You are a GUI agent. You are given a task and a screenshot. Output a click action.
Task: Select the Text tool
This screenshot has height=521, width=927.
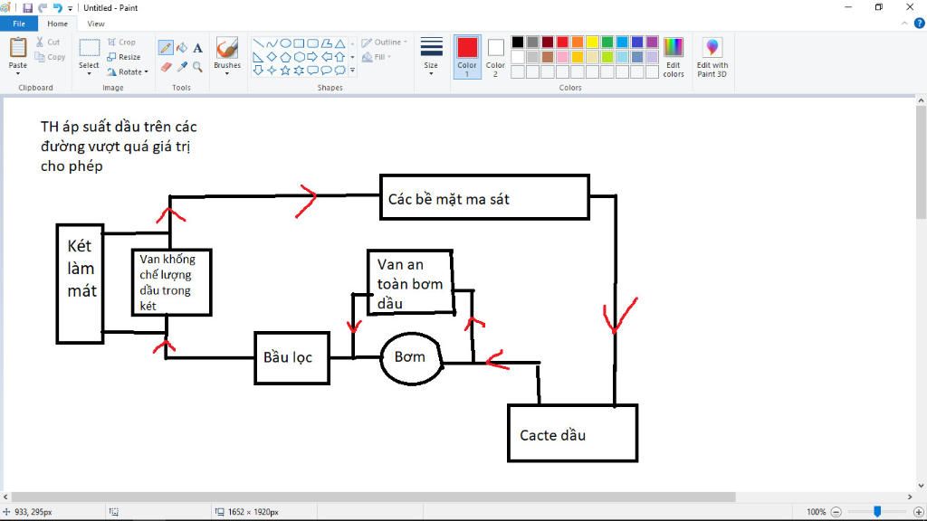(197, 48)
